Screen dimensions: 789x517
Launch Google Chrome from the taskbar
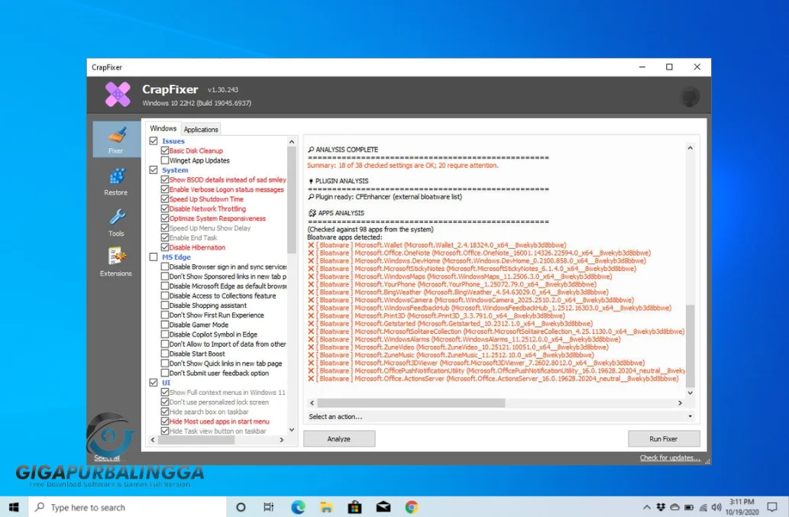click(410, 506)
